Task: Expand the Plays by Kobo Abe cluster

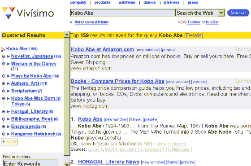Action: click(x=4, y=76)
